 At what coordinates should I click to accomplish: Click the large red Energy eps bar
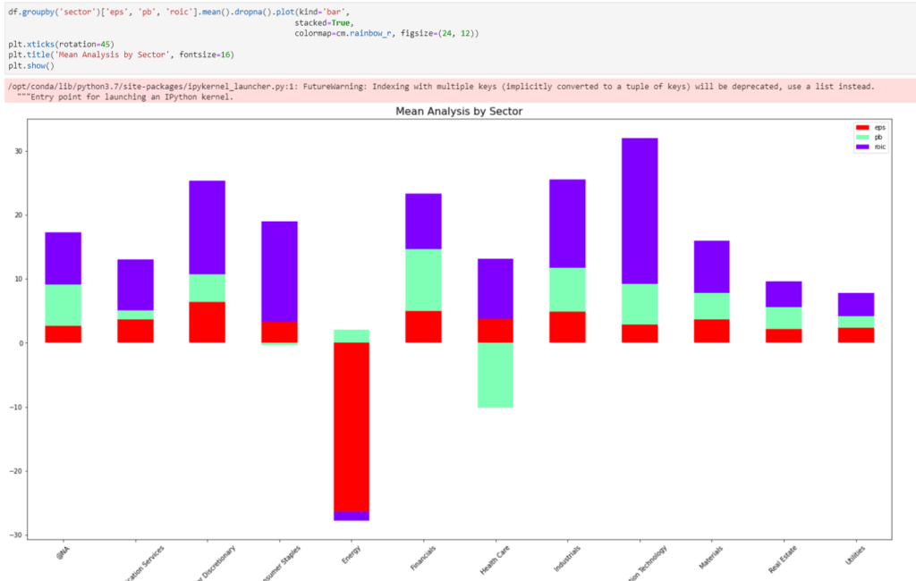[352, 426]
